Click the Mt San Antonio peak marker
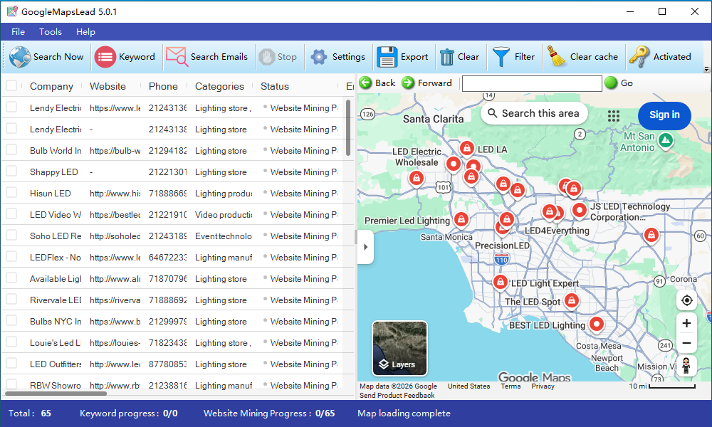 point(666,141)
